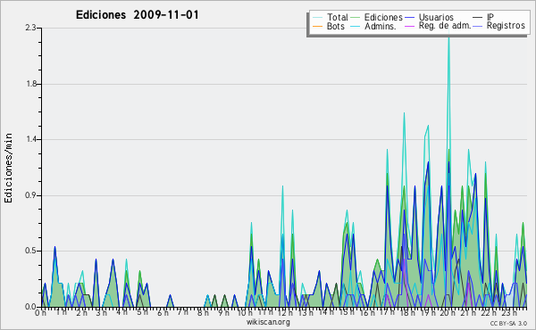The width and height of the screenshot is (536, 330).
Task: Click the 23 h x-axis tick label
Action: [x=509, y=312]
